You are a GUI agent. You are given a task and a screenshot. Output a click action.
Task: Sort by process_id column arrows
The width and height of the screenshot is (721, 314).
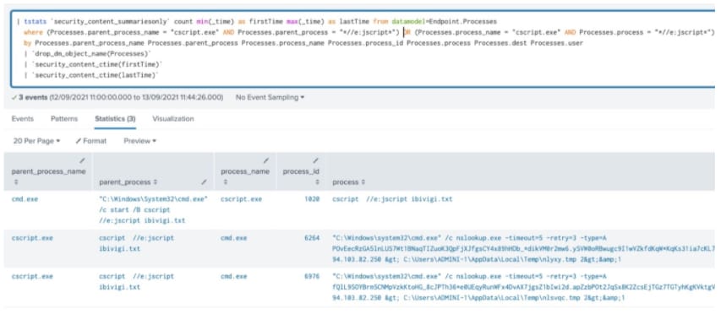317,182
